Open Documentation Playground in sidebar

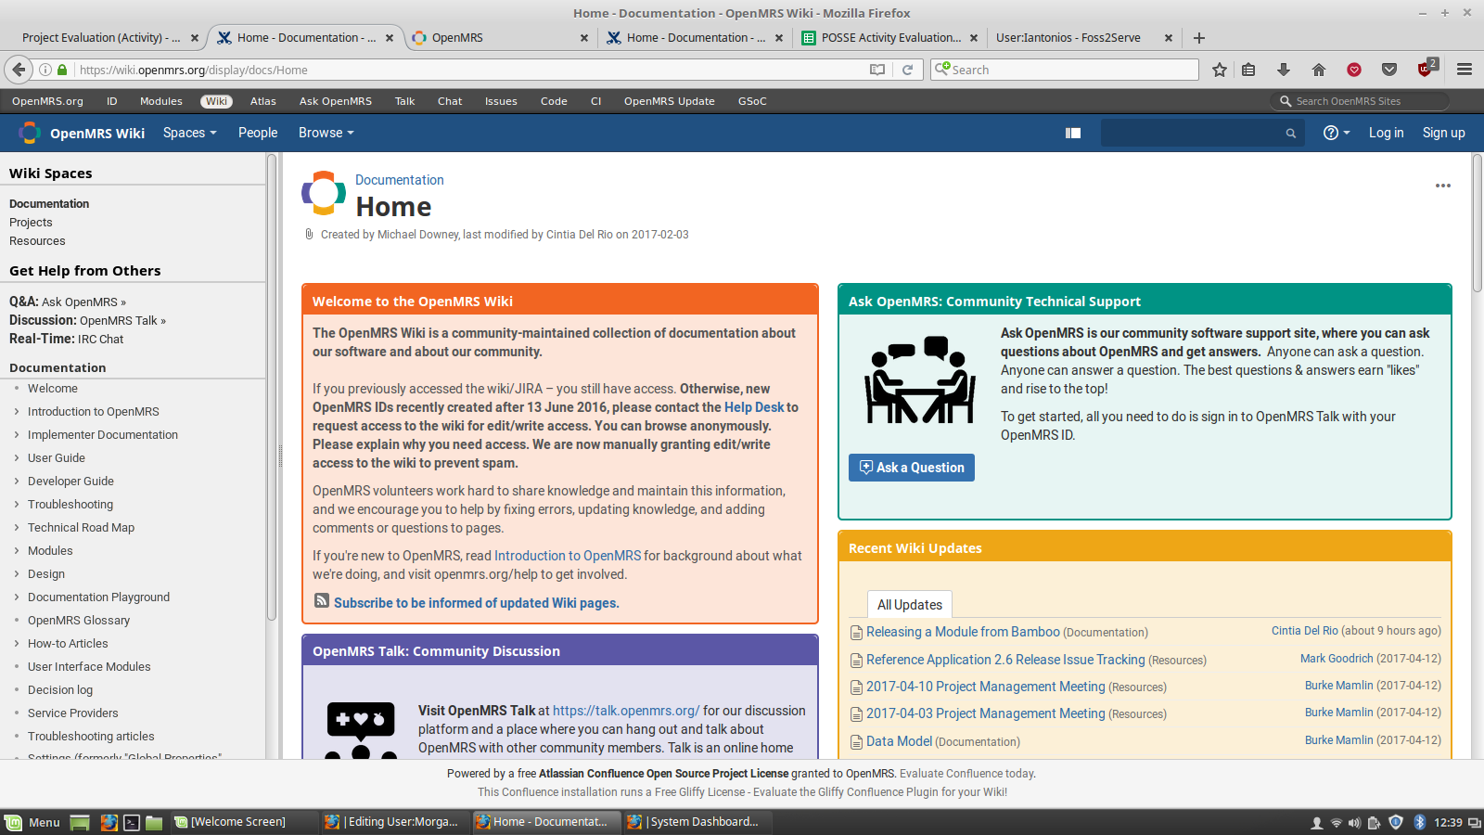pos(98,597)
